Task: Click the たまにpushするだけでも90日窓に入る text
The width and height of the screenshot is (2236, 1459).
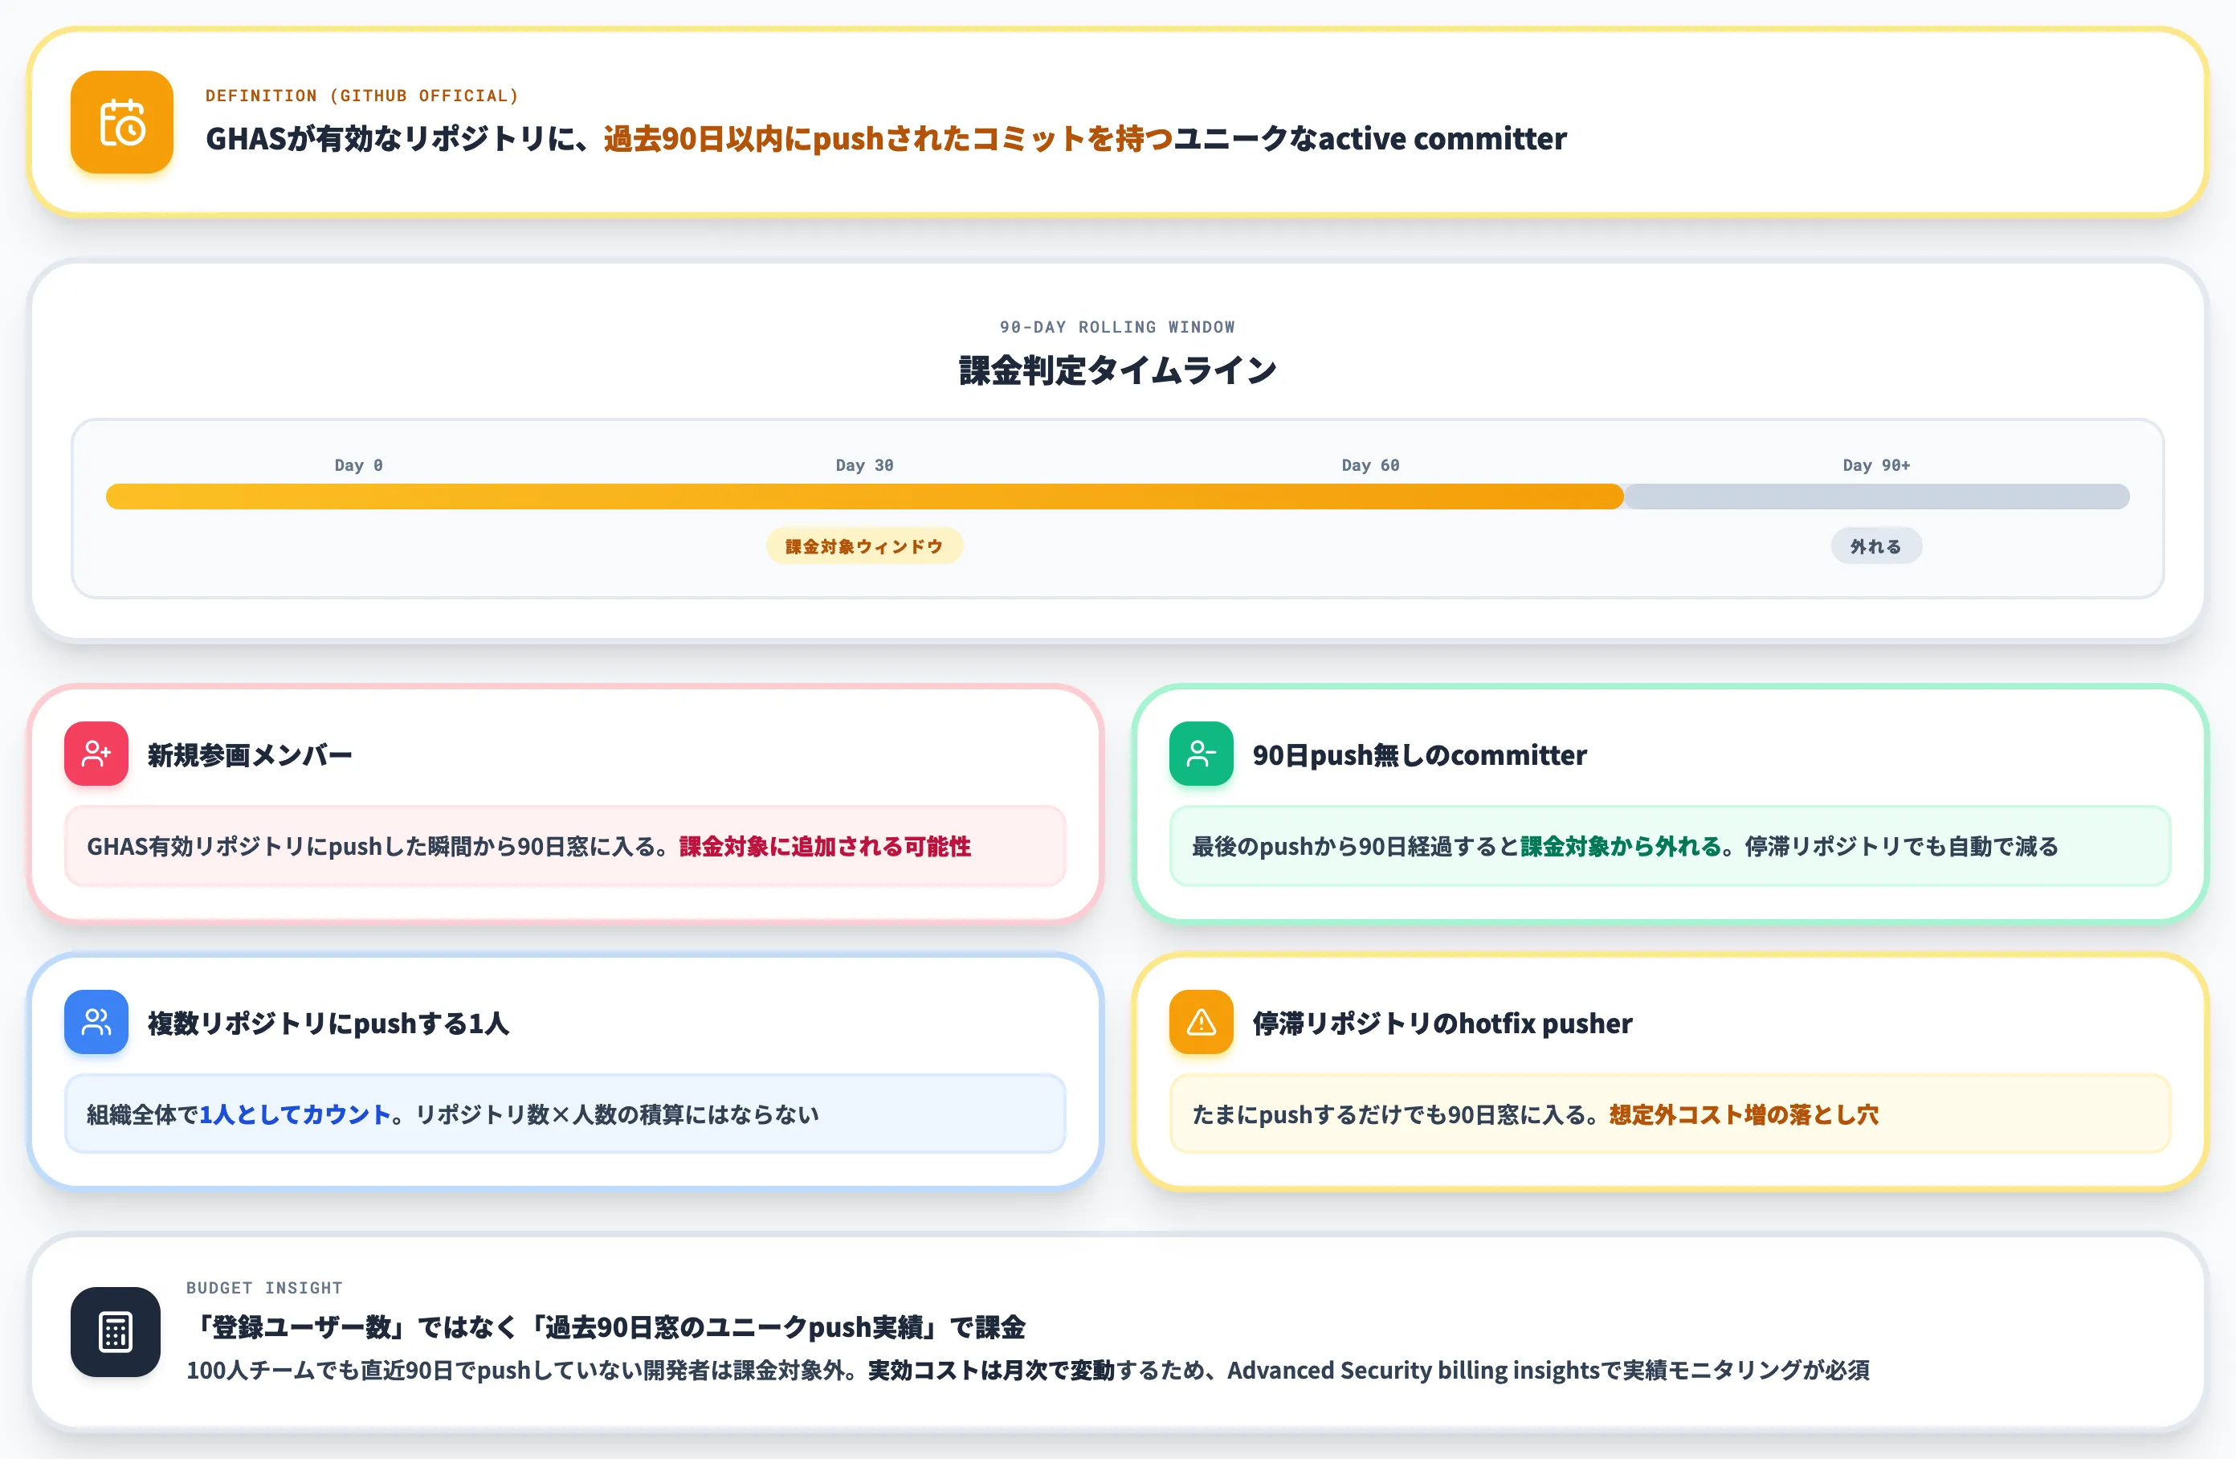Action: coord(1389,1114)
